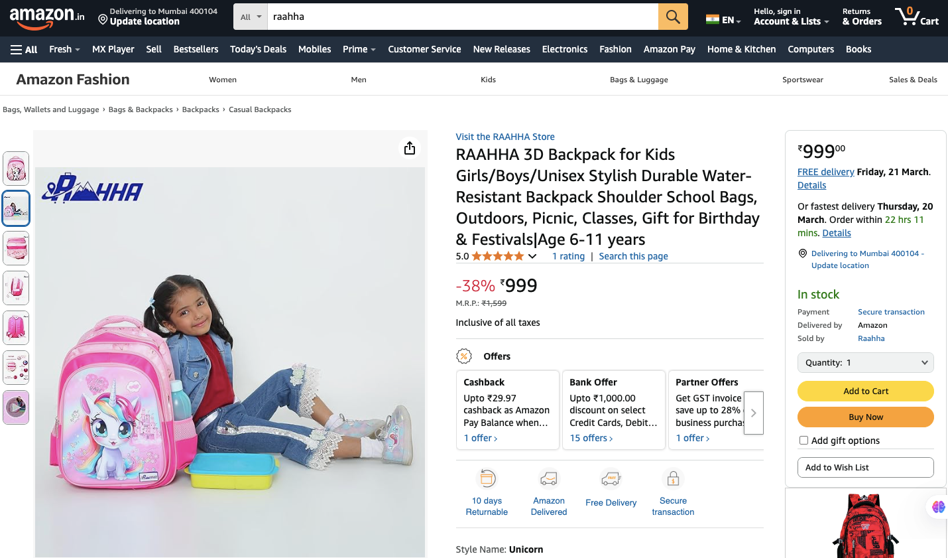
Task: Expand the star rating breakdown chevron
Action: pyautogui.click(x=532, y=256)
